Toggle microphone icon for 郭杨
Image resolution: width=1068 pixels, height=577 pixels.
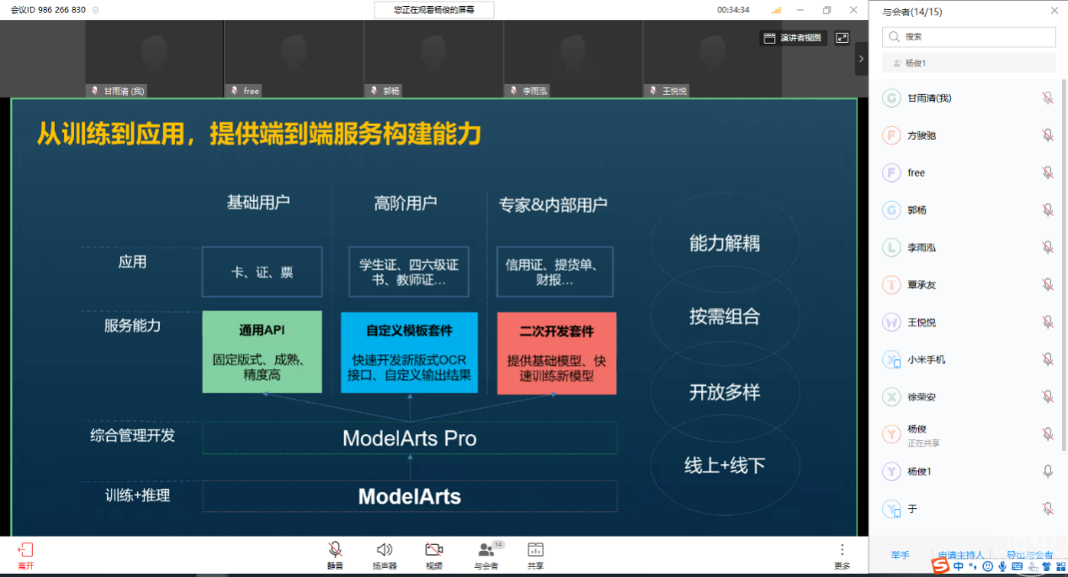click(x=1048, y=210)
